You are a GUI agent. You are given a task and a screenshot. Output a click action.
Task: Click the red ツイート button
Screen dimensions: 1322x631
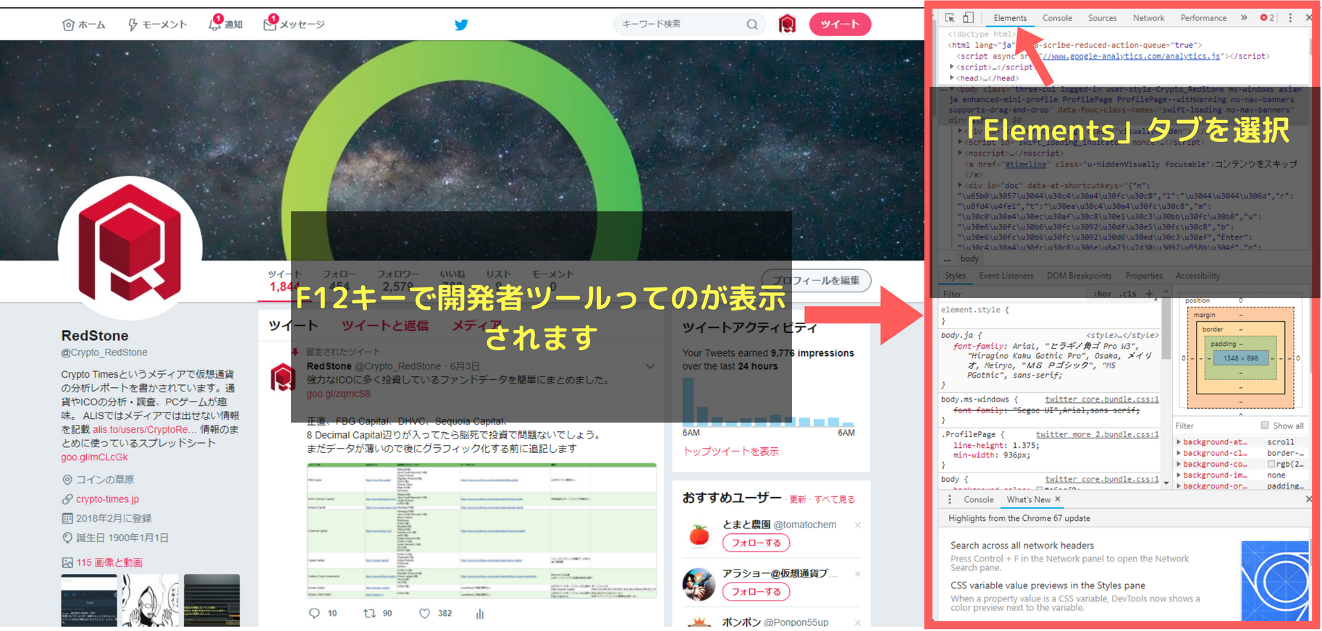(840, 25)
